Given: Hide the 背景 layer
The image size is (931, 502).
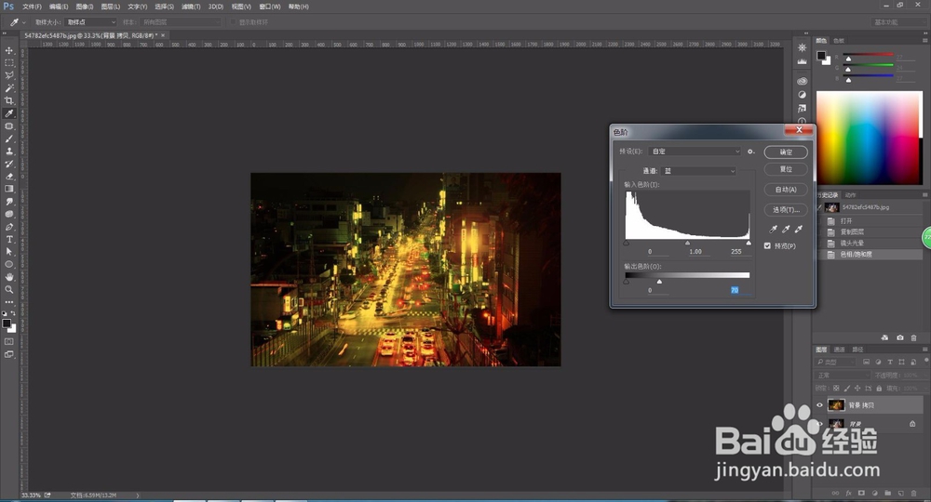Looking at the screenshot, I should point(820,423).
